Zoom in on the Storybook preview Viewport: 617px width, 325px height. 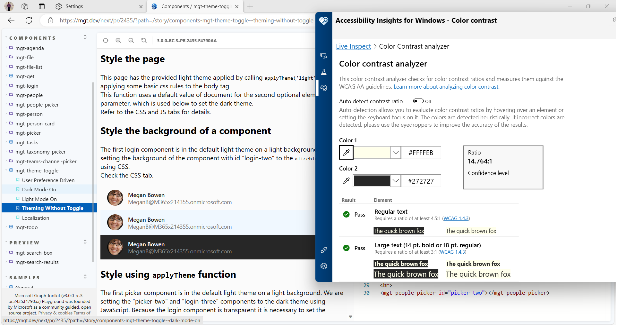(118, 40)
